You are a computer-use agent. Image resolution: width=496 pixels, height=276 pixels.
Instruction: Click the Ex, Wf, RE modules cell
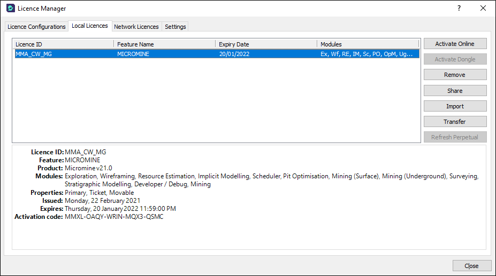pos(367,54)
